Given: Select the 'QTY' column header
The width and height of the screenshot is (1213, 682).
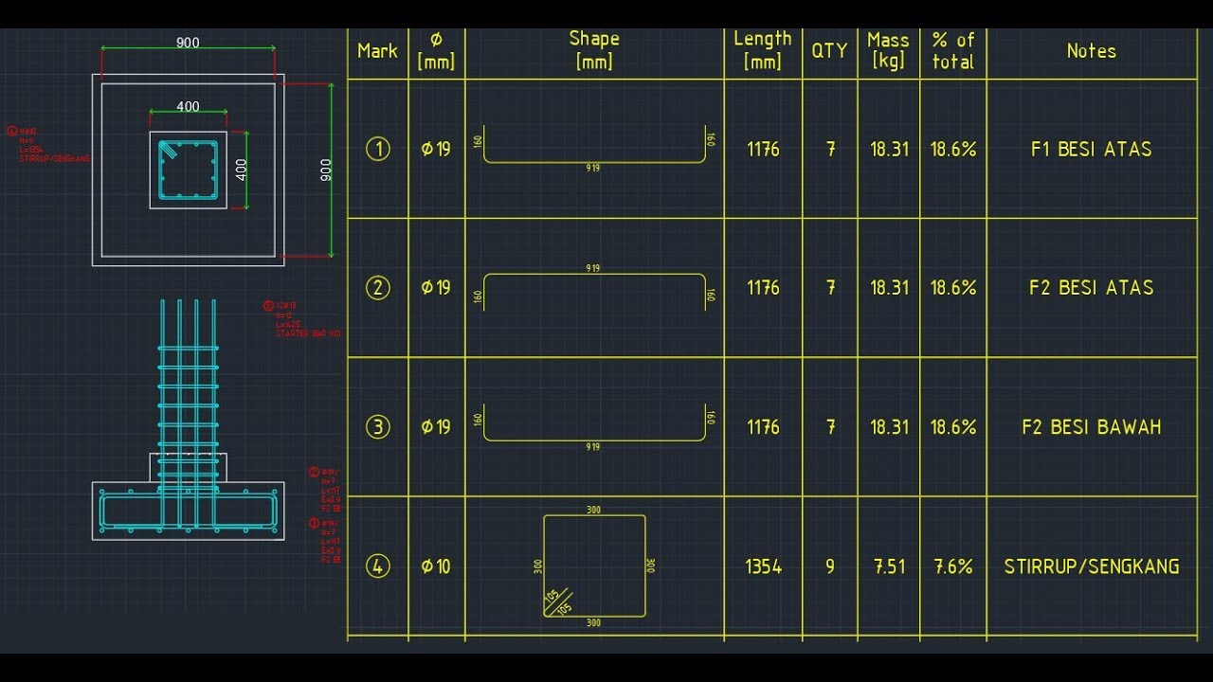Looking at the screenshot, I should tap(829, 51).
